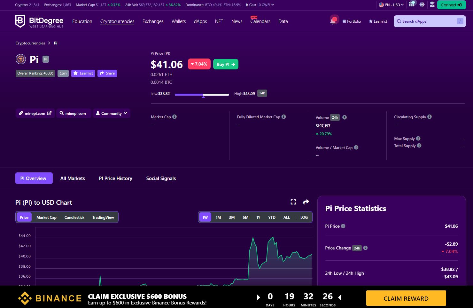Image resolution: width=473 pixels, height=308 pixels.
Task: Click the Ethereum gas diamond icon
Action: (247, 5)
